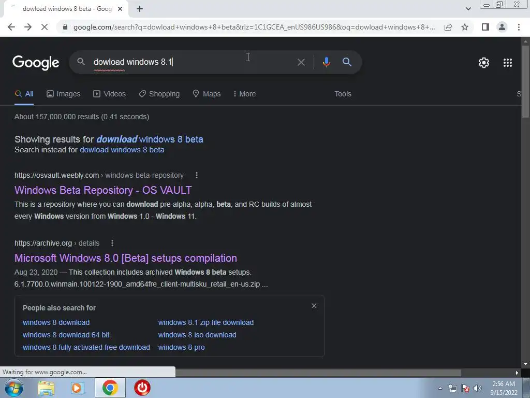Open the clock showing 2:56 AM
Viewport: 530px width, 398px height.
(x=504, y=388)
